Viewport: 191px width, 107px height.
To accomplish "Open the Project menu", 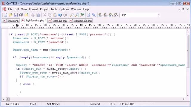I will point(44,9).
